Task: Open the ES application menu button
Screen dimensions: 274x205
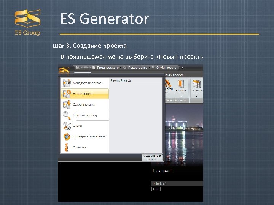Action: pyautogui.click(x=64, y=71)
